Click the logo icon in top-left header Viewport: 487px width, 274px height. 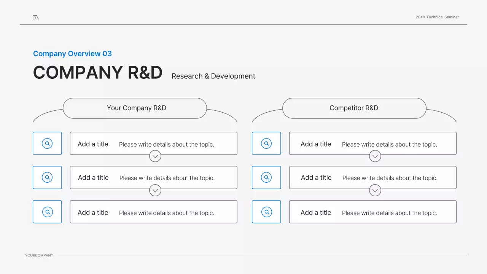35,17
